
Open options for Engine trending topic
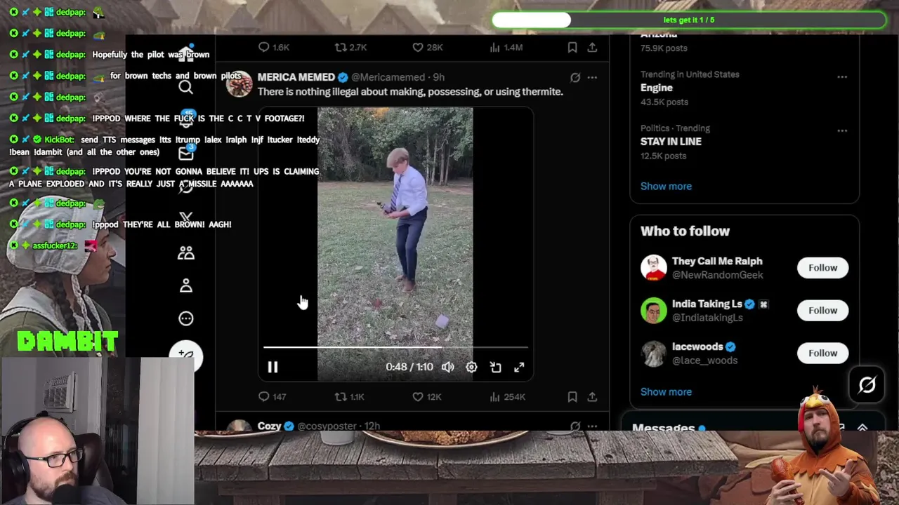tap(842, 76)
